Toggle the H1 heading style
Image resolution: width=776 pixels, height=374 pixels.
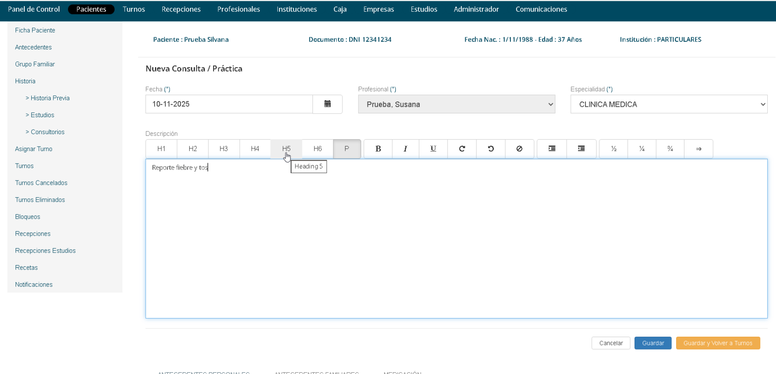[161, 149]
